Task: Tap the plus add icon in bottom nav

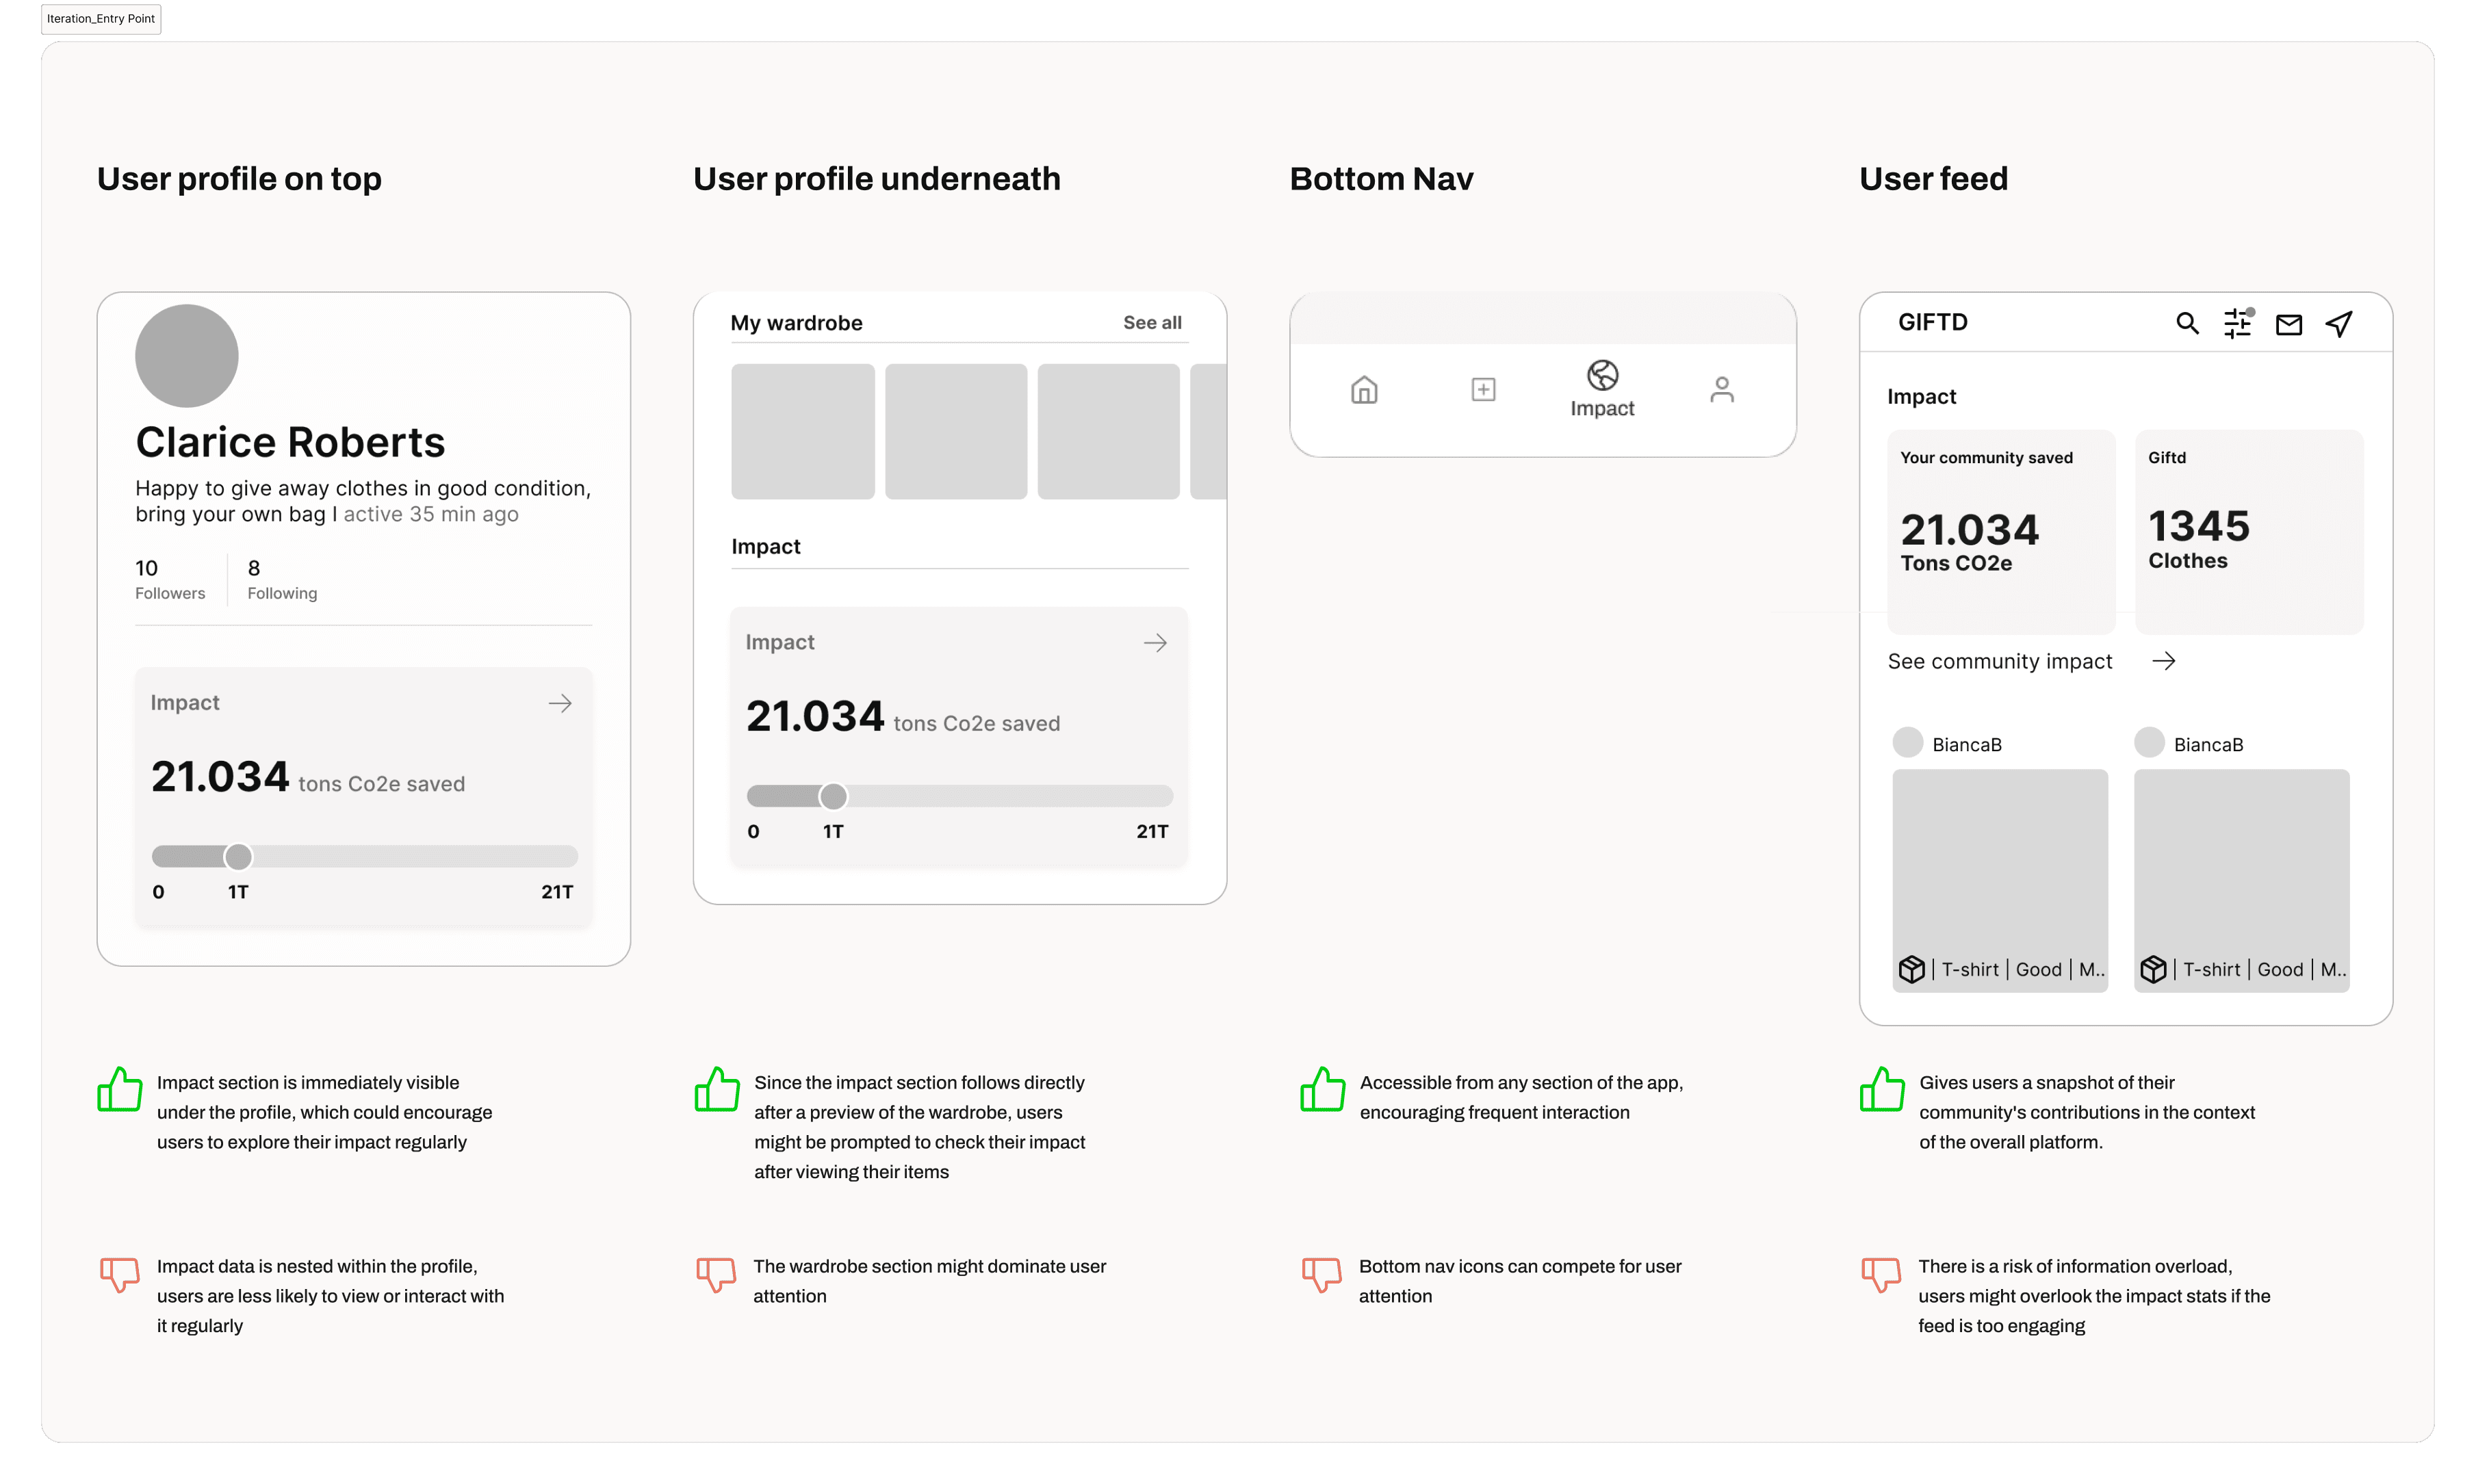Action: 1483,389
